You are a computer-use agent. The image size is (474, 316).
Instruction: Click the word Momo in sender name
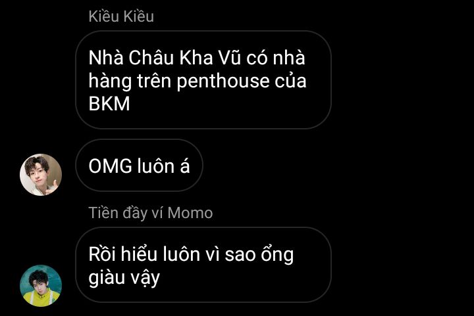(190, 213)
